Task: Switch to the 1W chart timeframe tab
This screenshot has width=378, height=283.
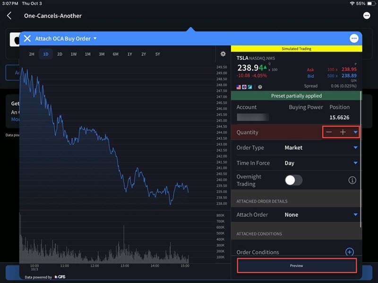Action: point(74,54)
